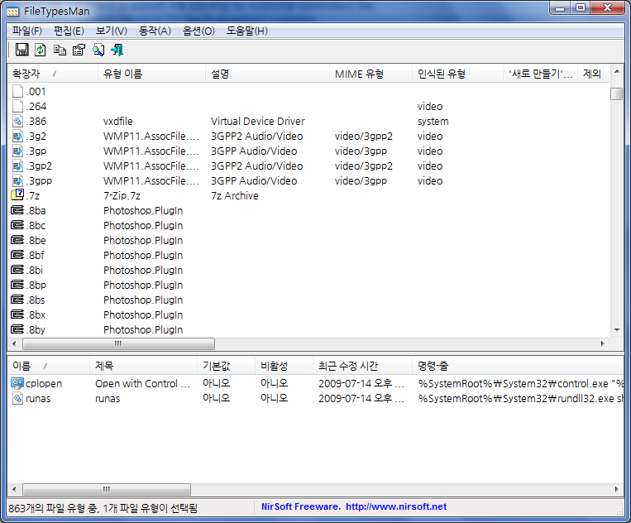This screenshot has width=631, height=523.
Task: Sort actions by 이름 column header
Action: tap(49, 366)
